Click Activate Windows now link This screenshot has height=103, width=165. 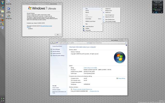click(87, 89)
